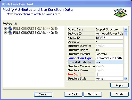This screenshot has height=100, width=132.
Task: Edit the Structure Manufacturer null field
Action: [109, 66]
